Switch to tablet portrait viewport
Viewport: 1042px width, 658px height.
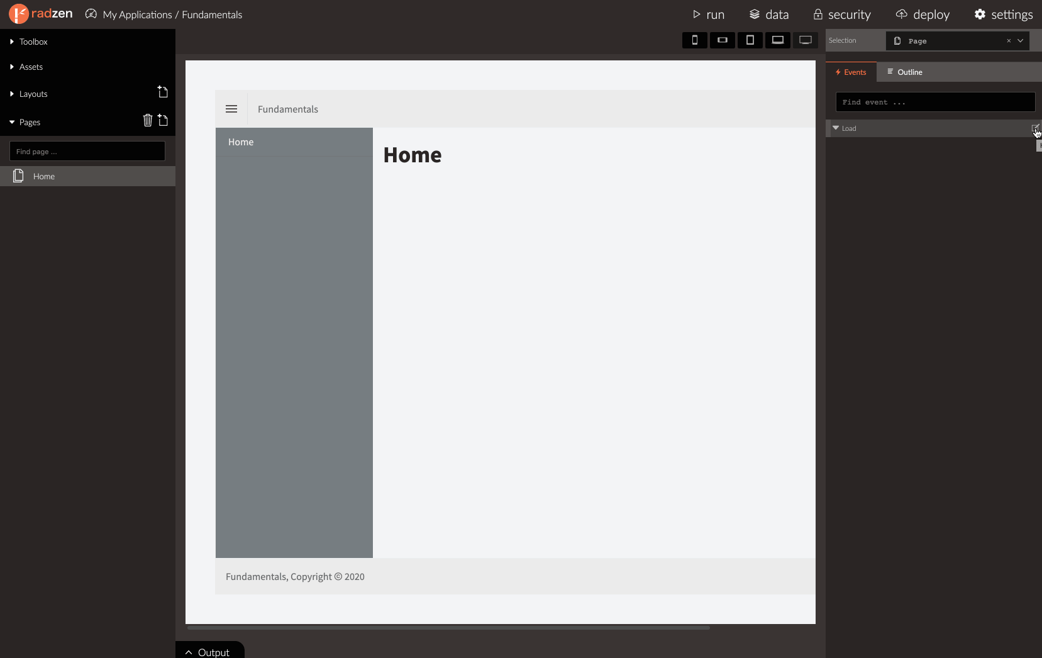click(750, 40)
